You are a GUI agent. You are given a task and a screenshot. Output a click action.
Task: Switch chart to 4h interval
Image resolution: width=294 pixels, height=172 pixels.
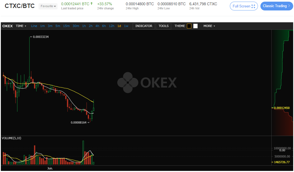point(97,26)
